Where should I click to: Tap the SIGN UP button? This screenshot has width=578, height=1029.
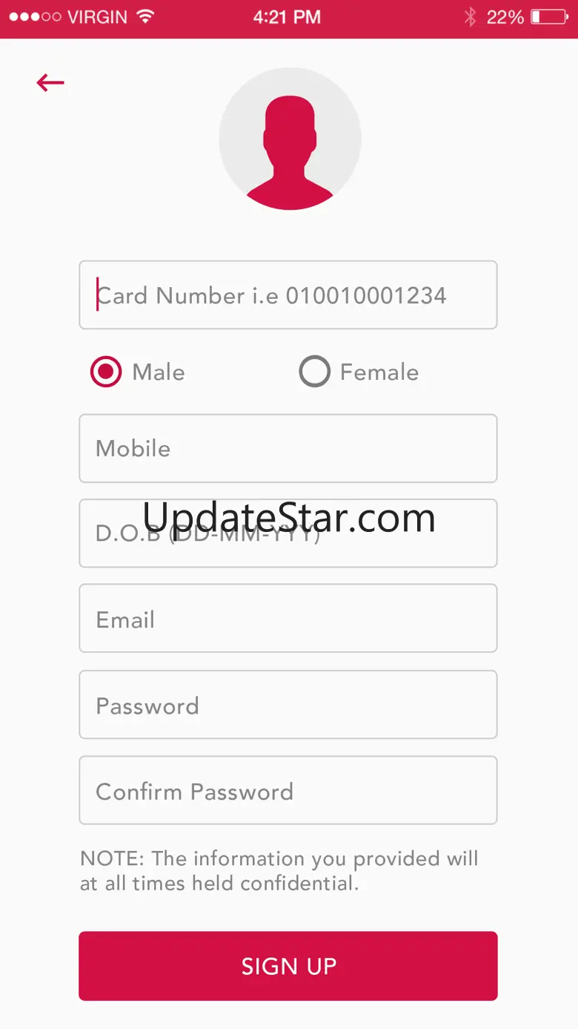[288, 966]
